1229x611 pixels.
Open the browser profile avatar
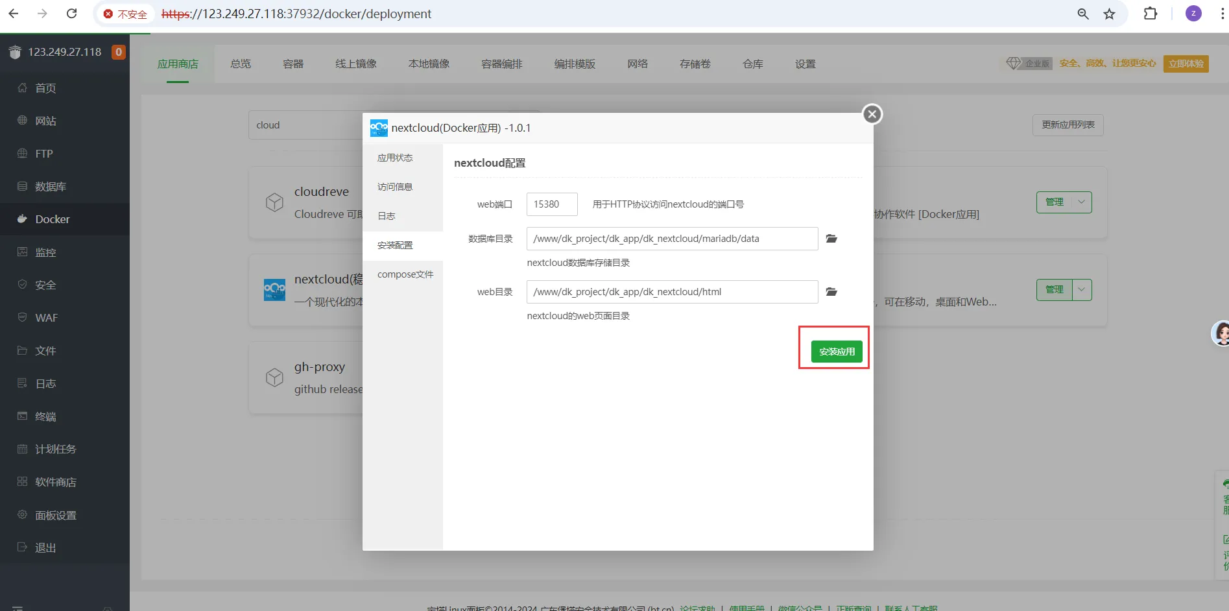point(1193,14)
